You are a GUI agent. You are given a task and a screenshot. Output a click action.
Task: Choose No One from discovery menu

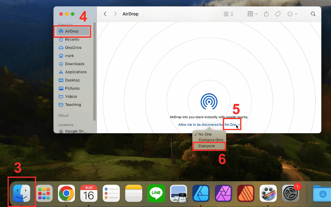[209, 134]
